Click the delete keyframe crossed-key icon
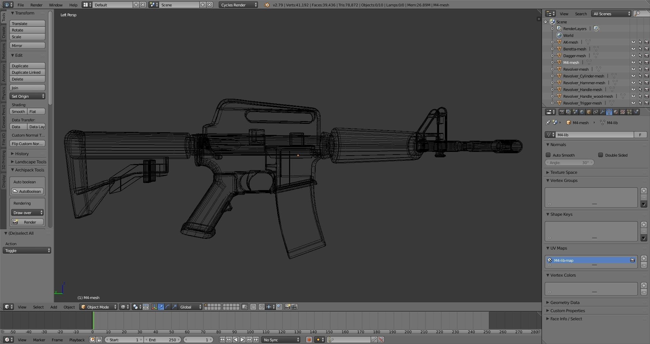 (x=381, y=340)
